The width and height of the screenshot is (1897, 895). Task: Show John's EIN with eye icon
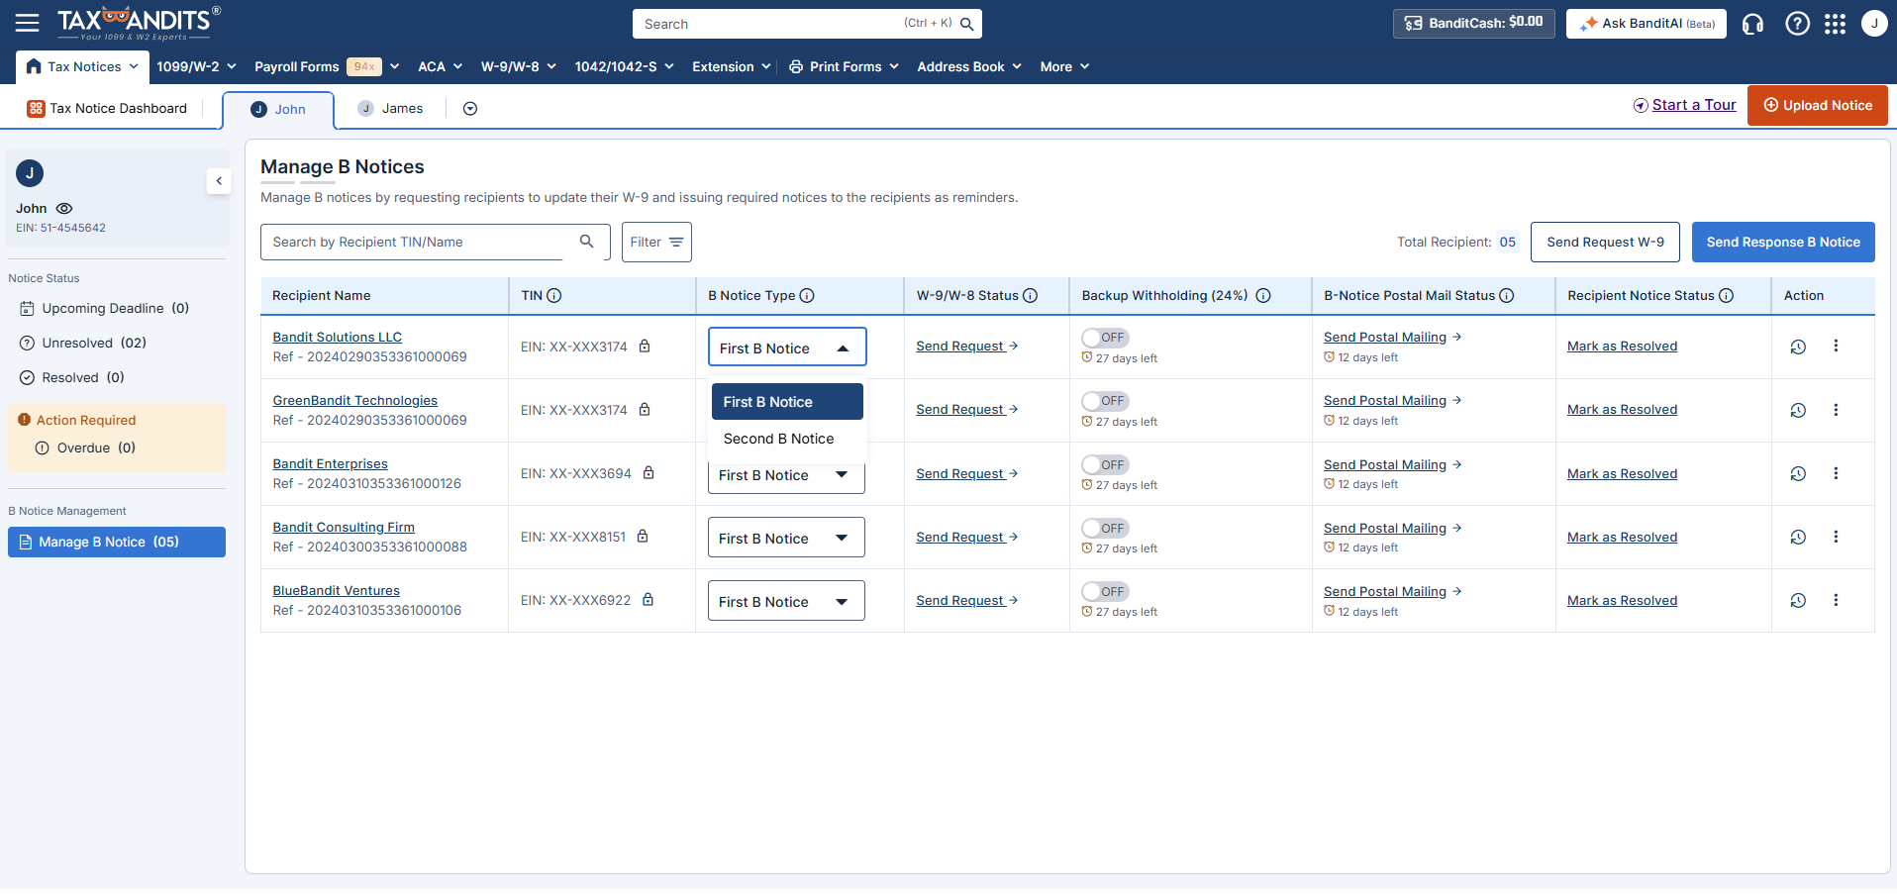(x=64, y=209)
